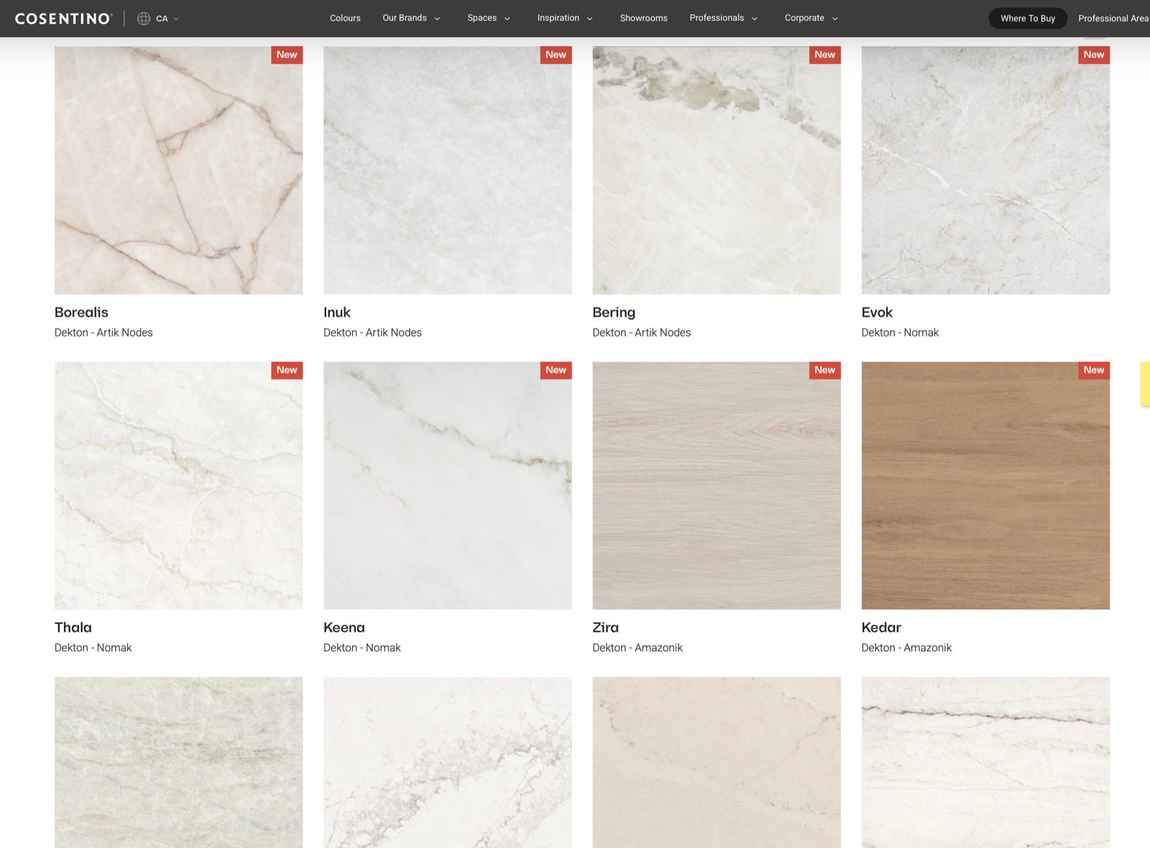Click the Cosentino logo

click(x=64, y=19)
